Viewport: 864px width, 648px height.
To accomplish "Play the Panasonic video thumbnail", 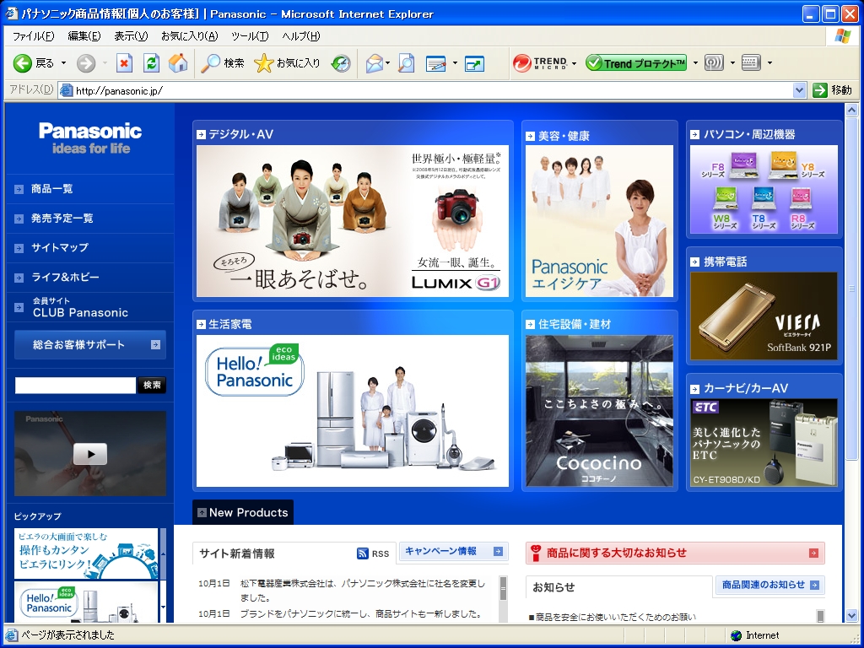I will coord(89,454).
